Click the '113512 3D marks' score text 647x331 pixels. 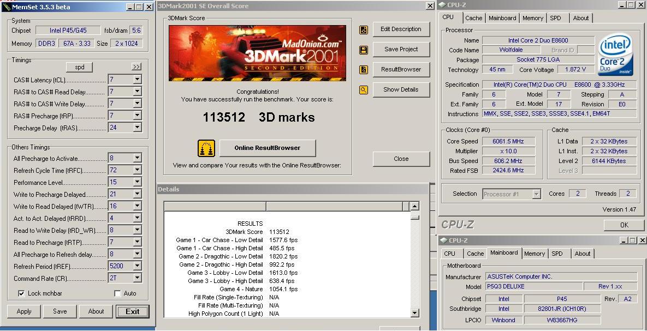click(x=259, y=117)
